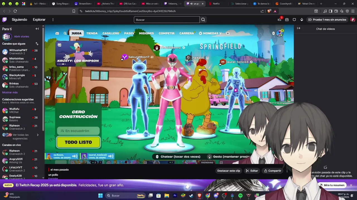Open LirioLiriVT channel
Image resolution: width=357 pixels, height=200 pixels.
[21, 169]
